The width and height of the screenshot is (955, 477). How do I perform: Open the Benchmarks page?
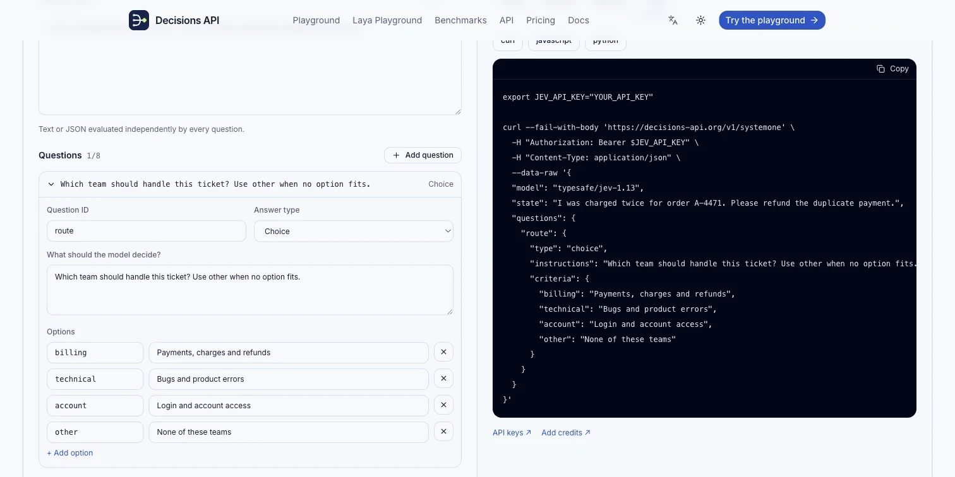point(460,20)
